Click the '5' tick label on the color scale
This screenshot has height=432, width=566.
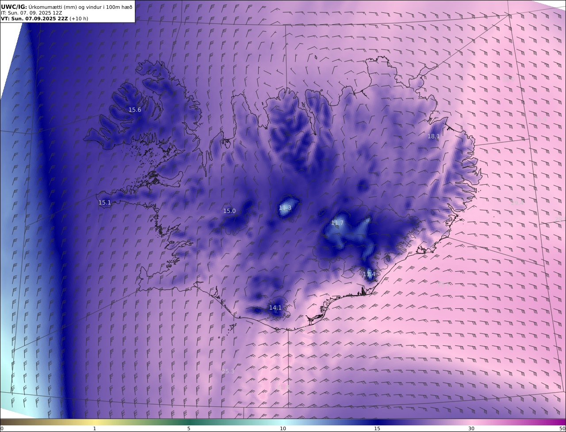[x=189, y=429]
